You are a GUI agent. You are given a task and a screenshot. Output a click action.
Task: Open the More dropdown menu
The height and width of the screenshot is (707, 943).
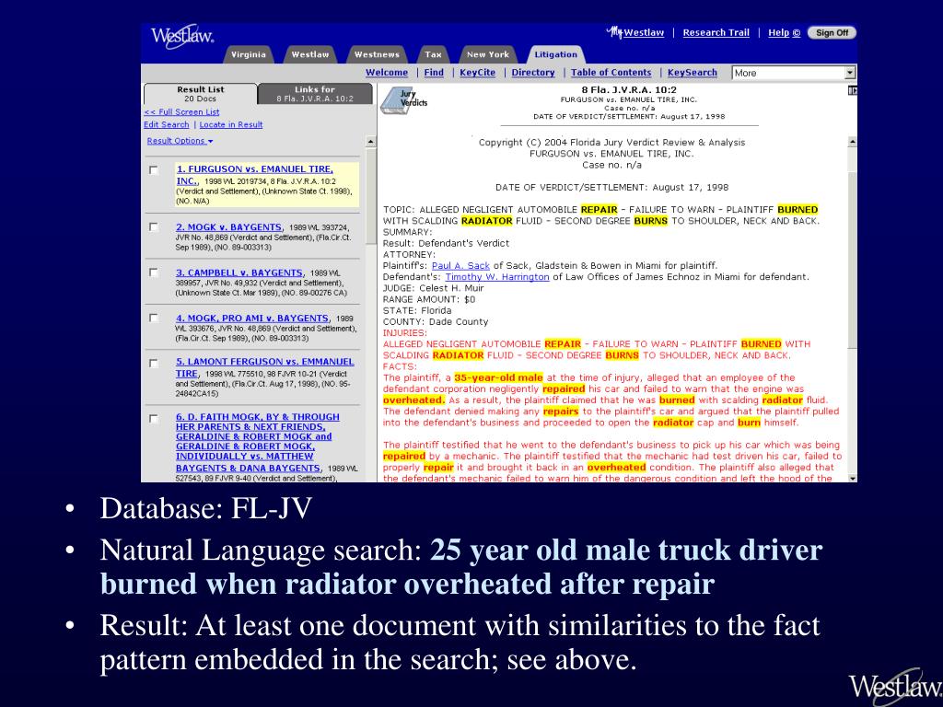point(793,73)
